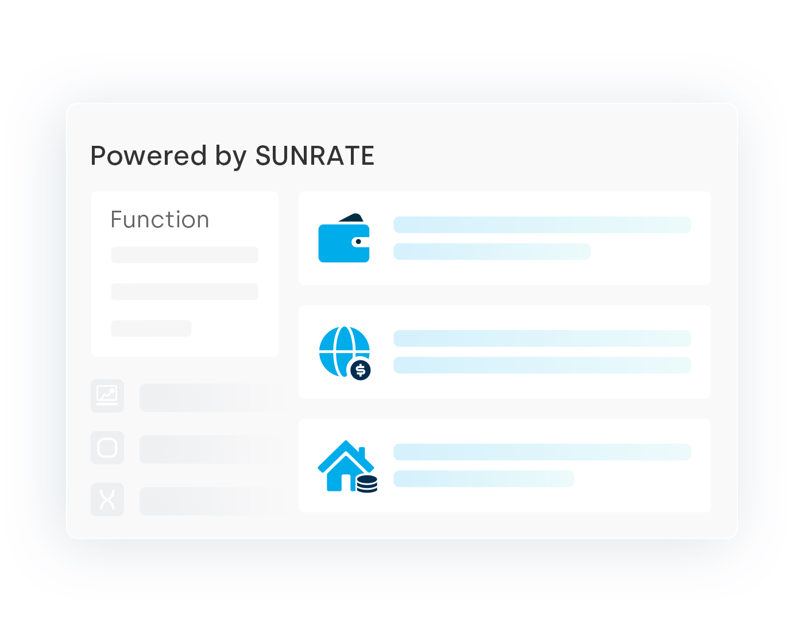Click the "Powered by SUNRATE" heading
804x620 pixels.
tap(232, 156)
